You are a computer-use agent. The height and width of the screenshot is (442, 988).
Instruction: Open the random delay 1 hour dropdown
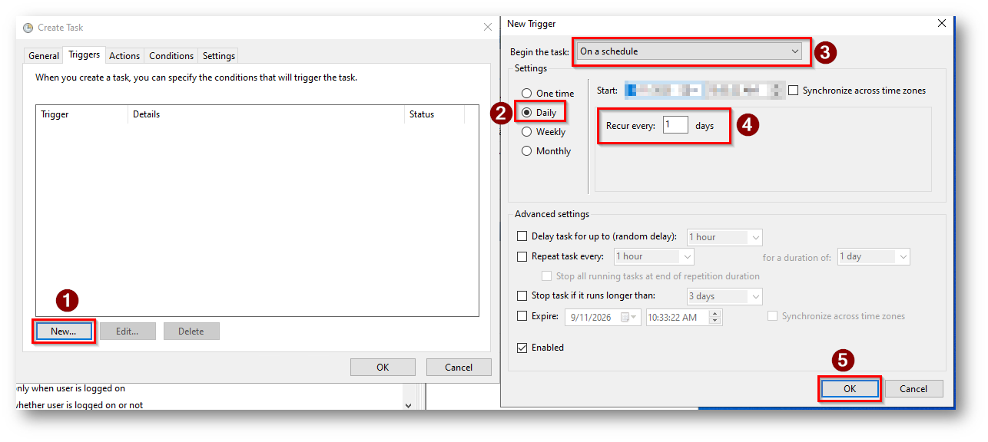[724, 237]
